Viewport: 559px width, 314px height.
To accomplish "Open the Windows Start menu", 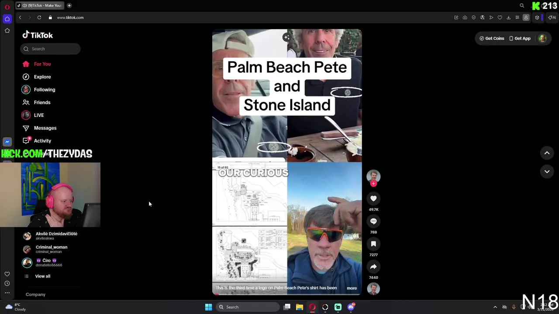I will pyautogui.click(x=208, y=307).
